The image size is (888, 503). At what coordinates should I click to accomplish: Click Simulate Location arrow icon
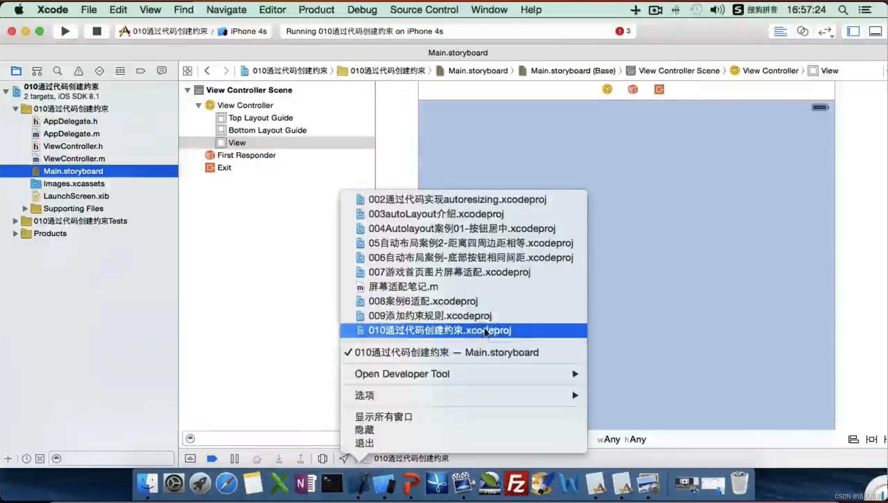(x=344, y=459)
